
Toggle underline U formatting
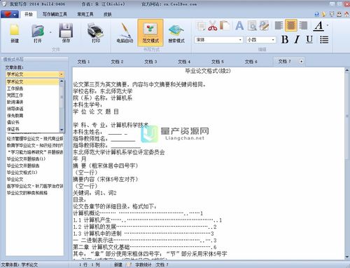pos(309,39)
